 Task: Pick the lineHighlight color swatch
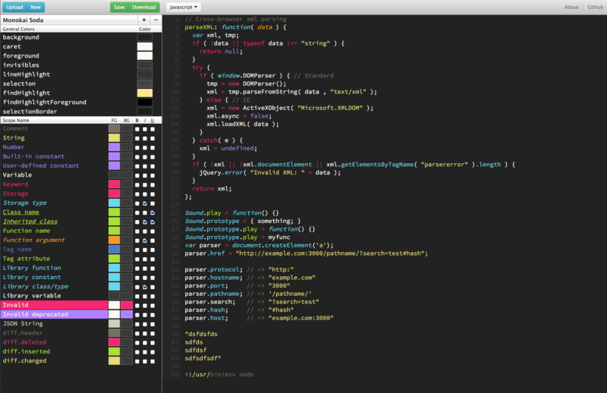pos(145,74)
